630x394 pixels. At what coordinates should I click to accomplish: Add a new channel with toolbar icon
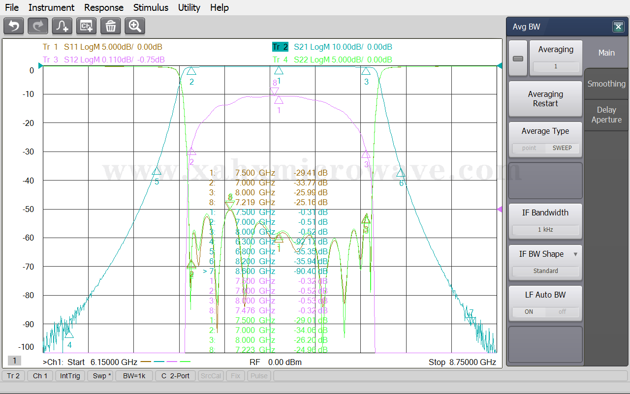(86, 26)
